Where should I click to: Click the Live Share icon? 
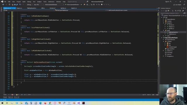point(174,5)
